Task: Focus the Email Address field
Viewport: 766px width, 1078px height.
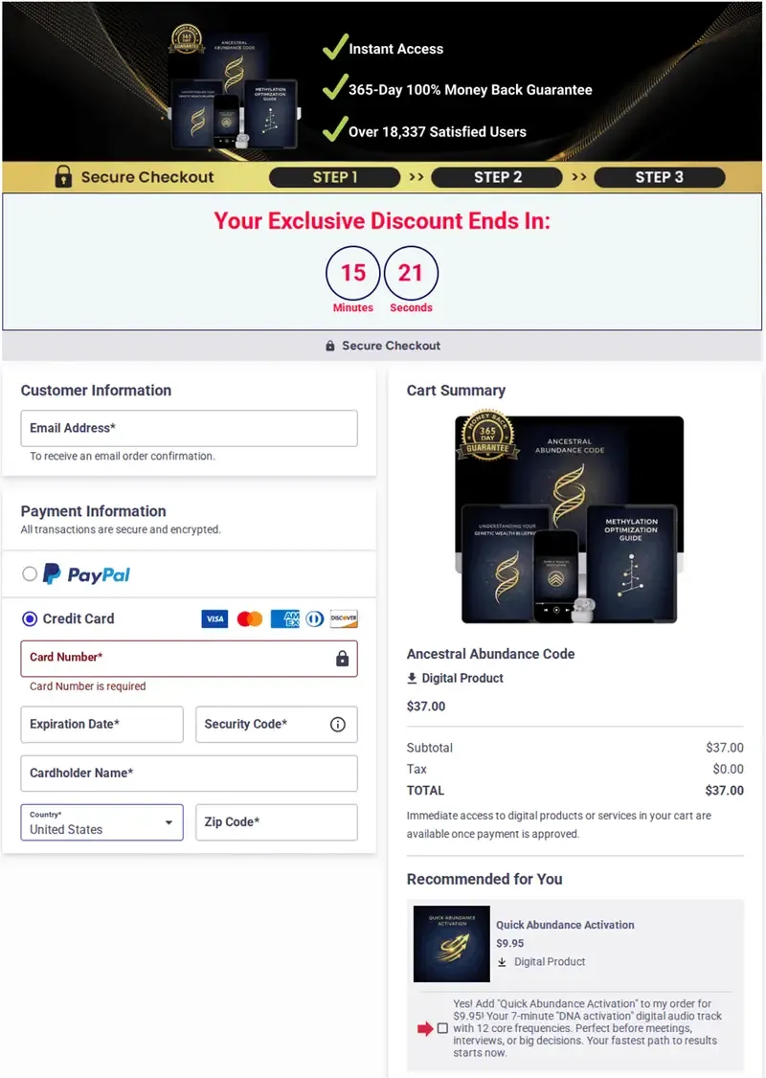Action: pyautogui.click(x=189, y=428)
